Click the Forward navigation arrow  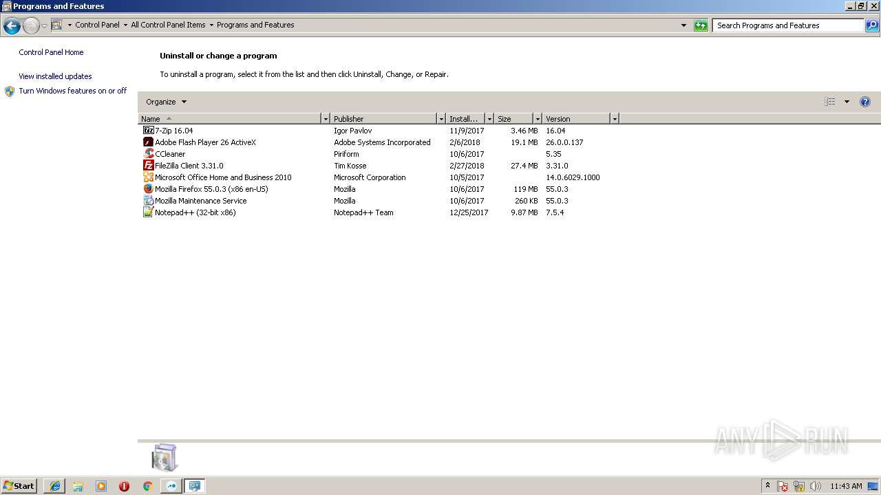point(31,26)
